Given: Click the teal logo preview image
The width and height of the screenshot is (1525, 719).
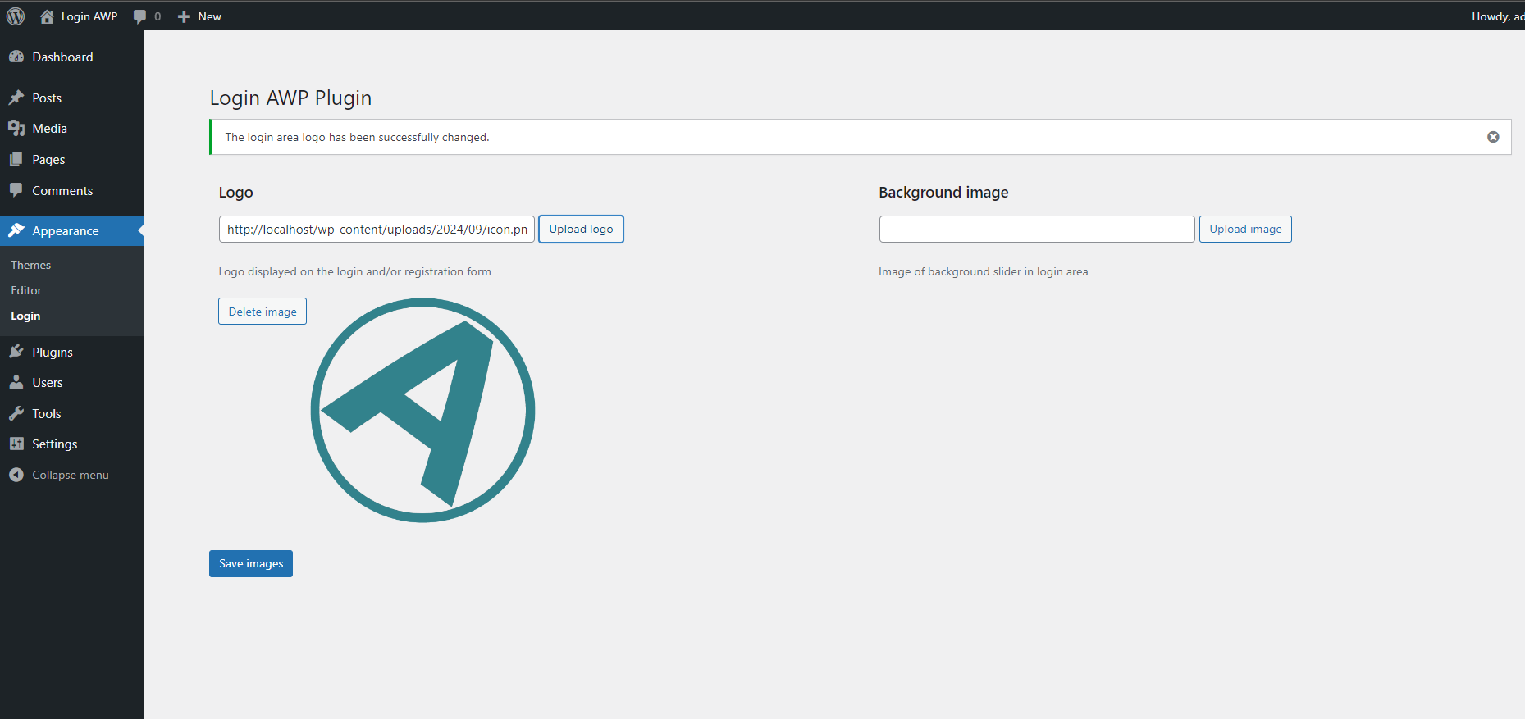Looking at the screenshot, I should [422, 410].
